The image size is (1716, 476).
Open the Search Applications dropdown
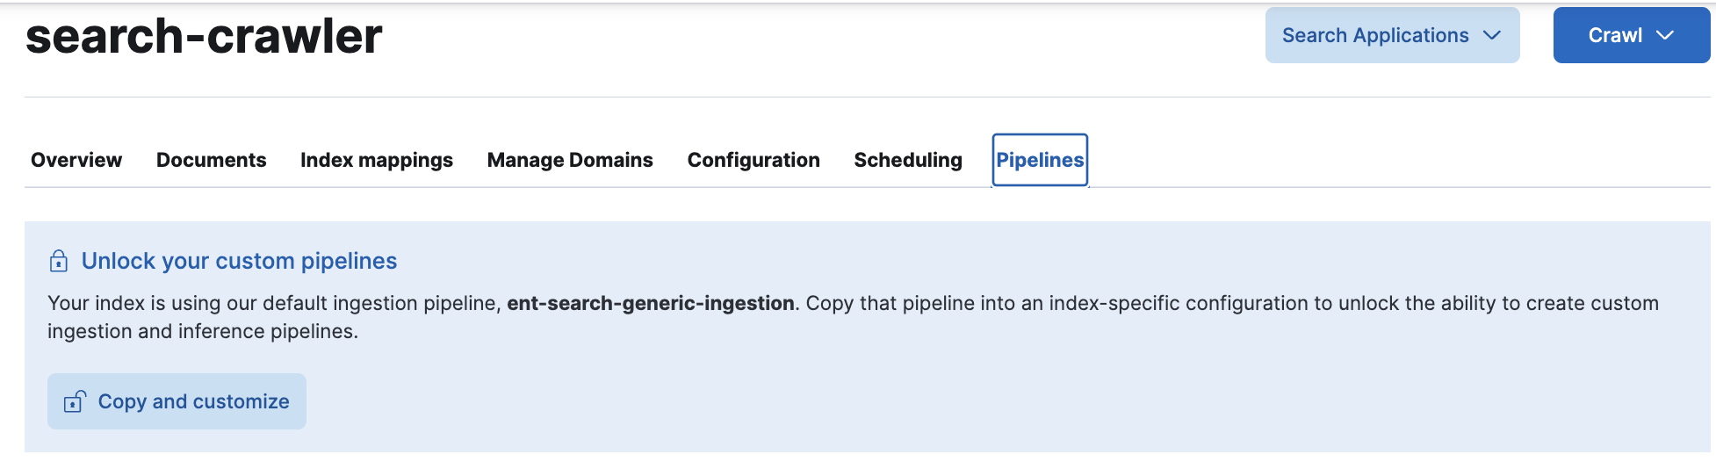coord(1391,35)
